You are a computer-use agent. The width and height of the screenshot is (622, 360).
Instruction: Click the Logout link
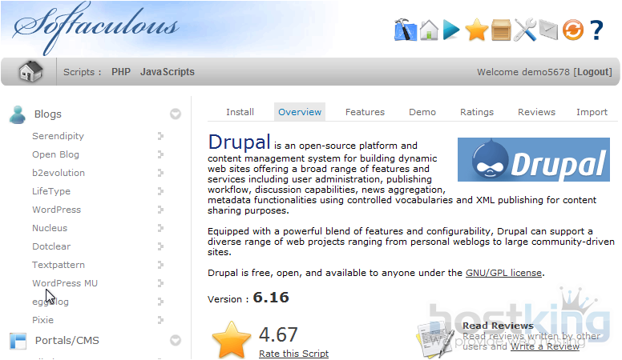point(593,72)
